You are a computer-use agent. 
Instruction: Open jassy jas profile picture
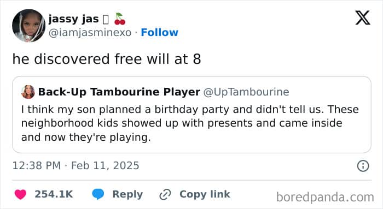(29, 26)
